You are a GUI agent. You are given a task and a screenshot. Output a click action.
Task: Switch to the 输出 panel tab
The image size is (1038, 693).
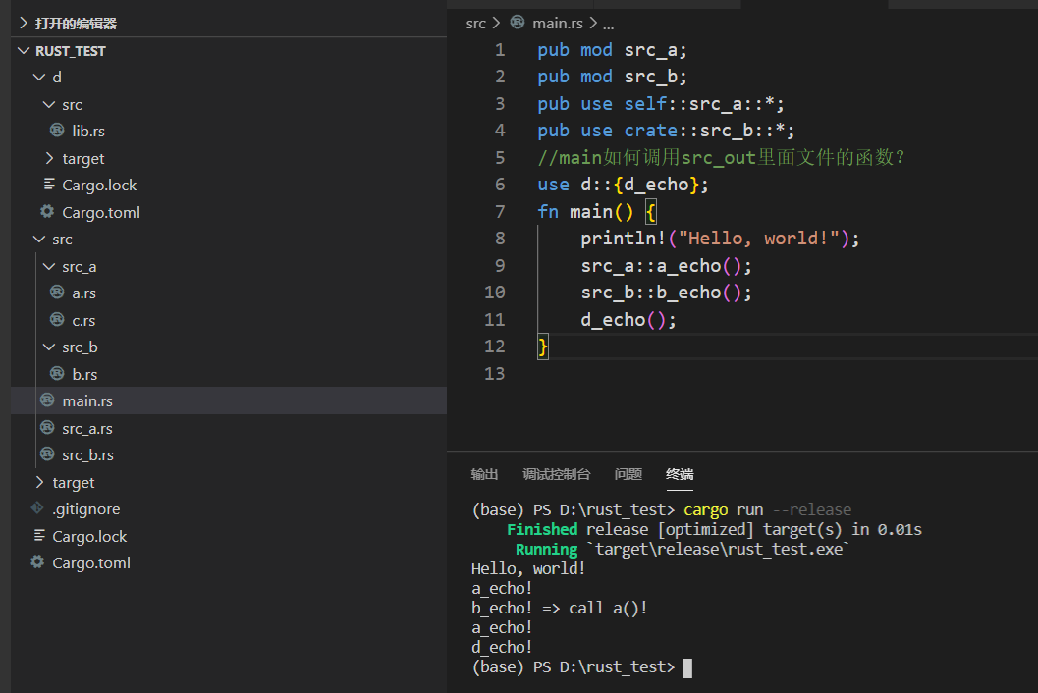coord(484,473)
